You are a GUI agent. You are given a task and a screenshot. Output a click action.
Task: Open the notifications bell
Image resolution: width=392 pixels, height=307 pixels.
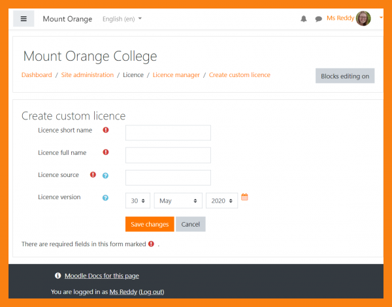click(x=304, y=19)
